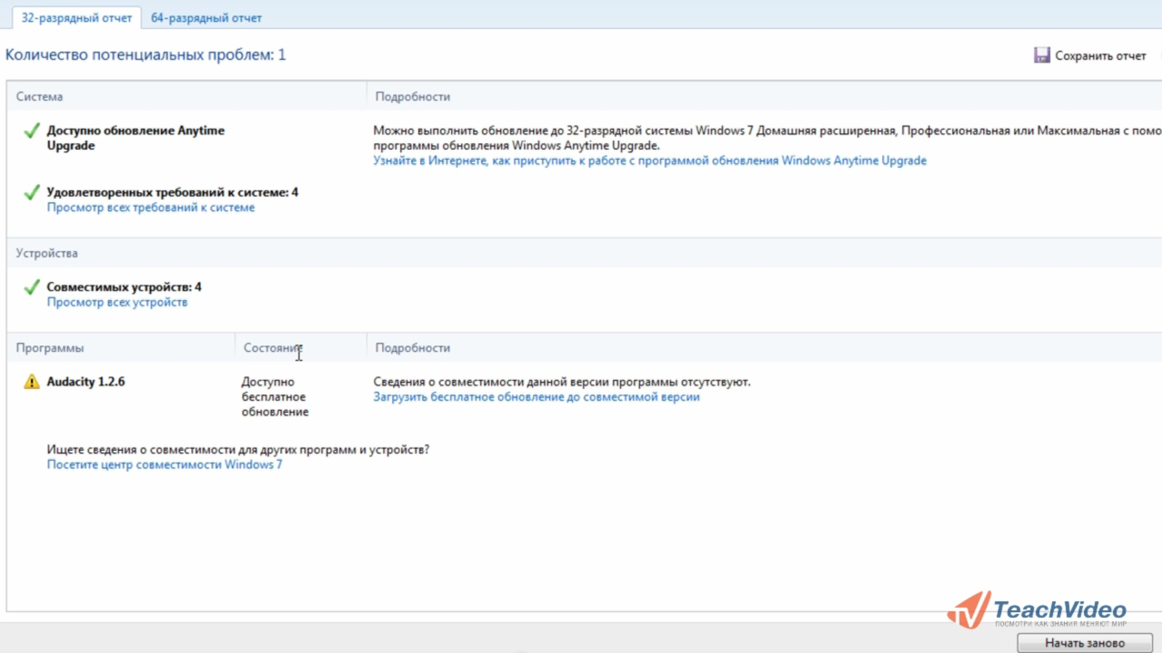1162x653 pixels.
Task: Follow the Просмотр всех устройств link
Action: [x=117, y=302]
